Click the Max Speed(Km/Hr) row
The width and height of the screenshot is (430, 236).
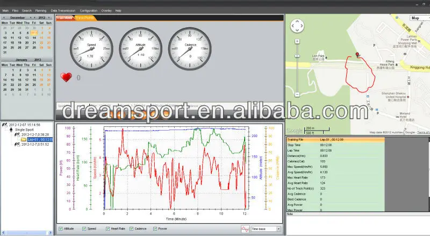(x=335, y=167)
